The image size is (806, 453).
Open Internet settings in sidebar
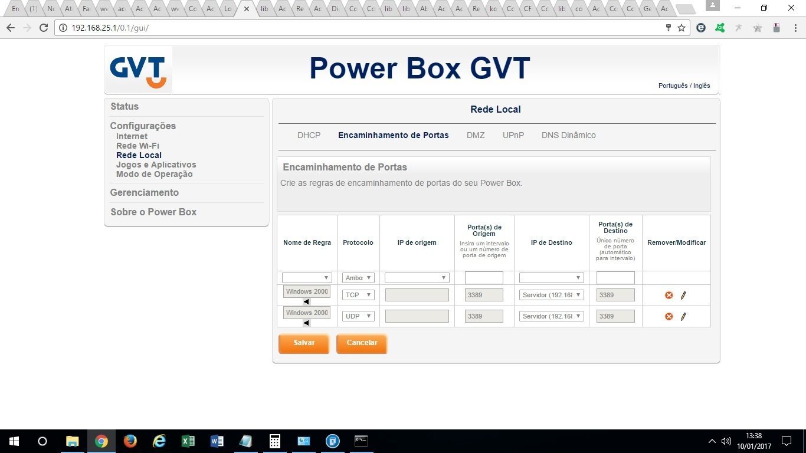[x=132, y=136]
